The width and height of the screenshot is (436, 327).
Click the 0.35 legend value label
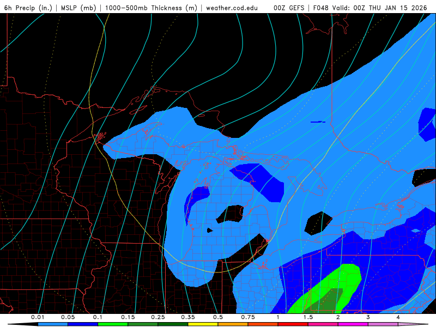click(x=188, y=317)
